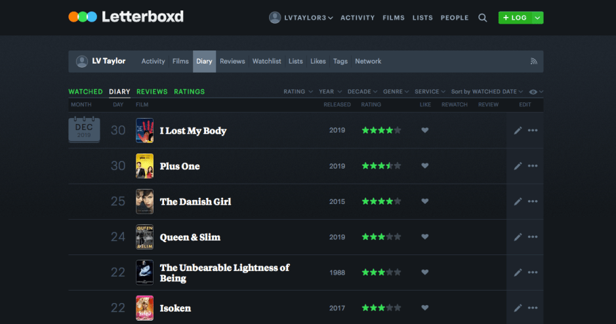Image resolution: width=616 pixels, height=324 pixels.
Task: Click the Plus One poster thumbnail
Action: click(144, 166)
